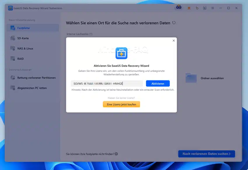Click the EaseUS toolbox icon in dialog
Image resolution: width=248 pixels, height=170 pixels.
point(121,53)
